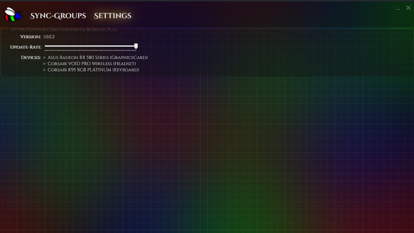The image size is (414, 233).
Task: Open the Sync-Groups tab
Action: tap(58, 16)
